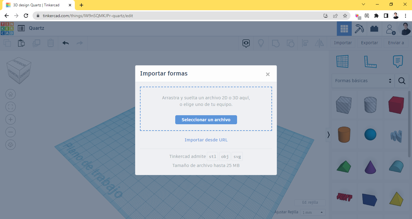Screen dimensions: 412x219
Task: Select the purple cone shape
Action: point(370,167)
